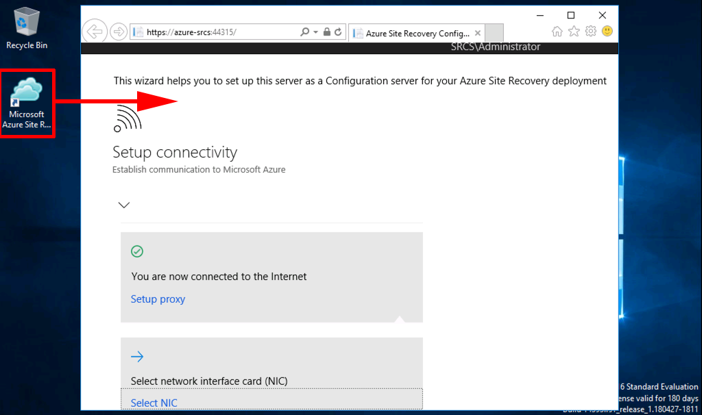Click the blue arrow in NIC card

pyautogui.click(x=137, y=356)
